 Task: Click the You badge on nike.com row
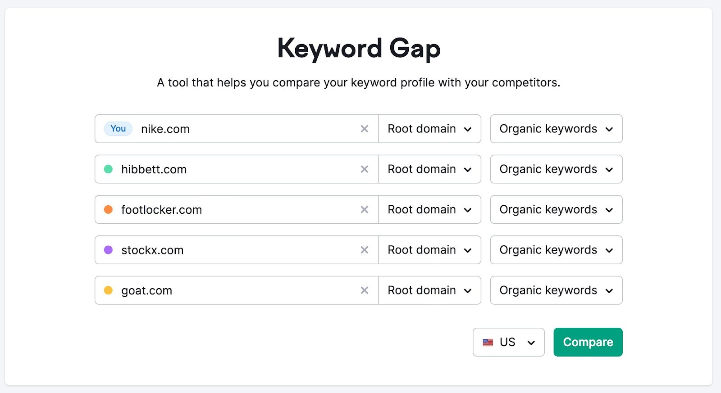pos(117,129)
